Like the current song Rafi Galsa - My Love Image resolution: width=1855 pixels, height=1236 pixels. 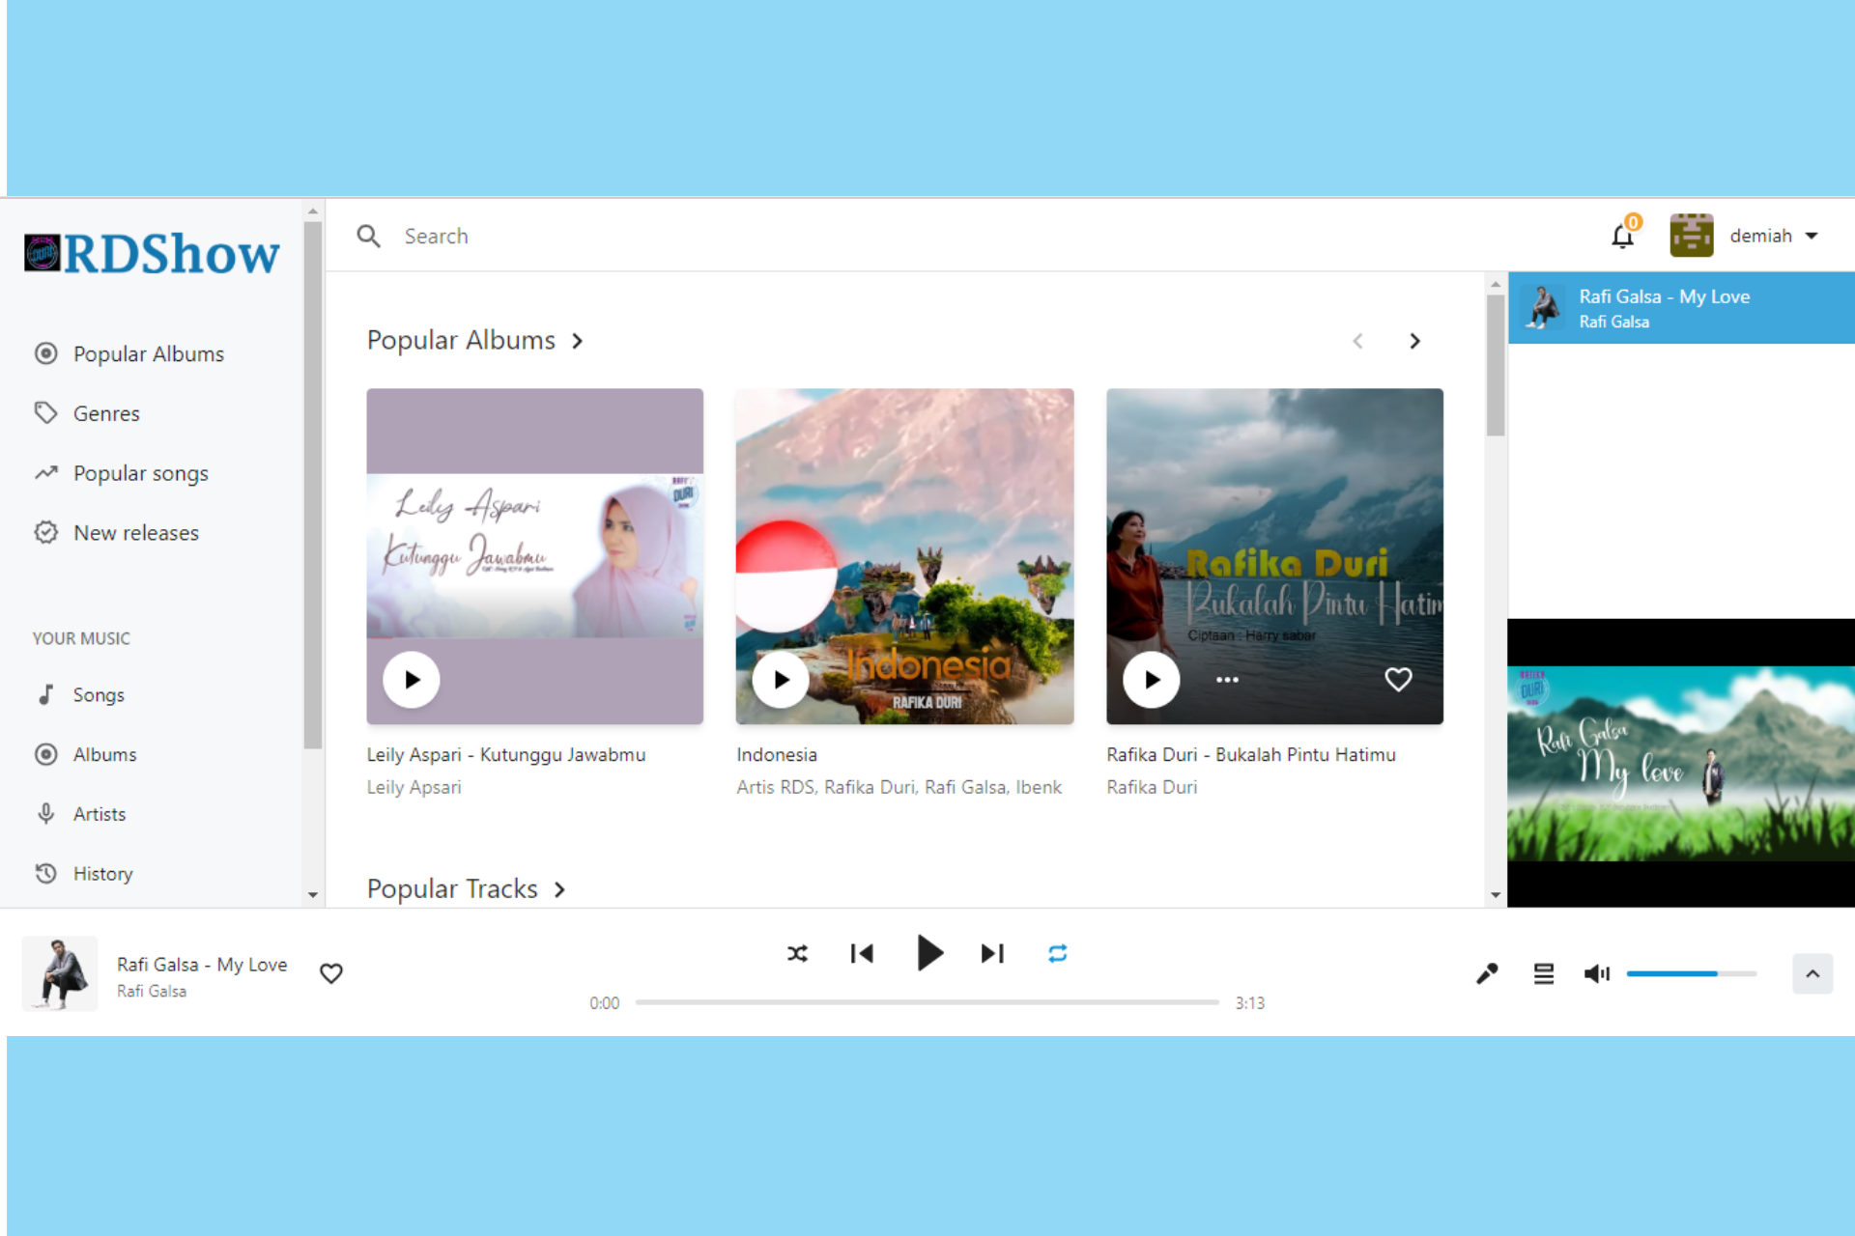point(331,973)
